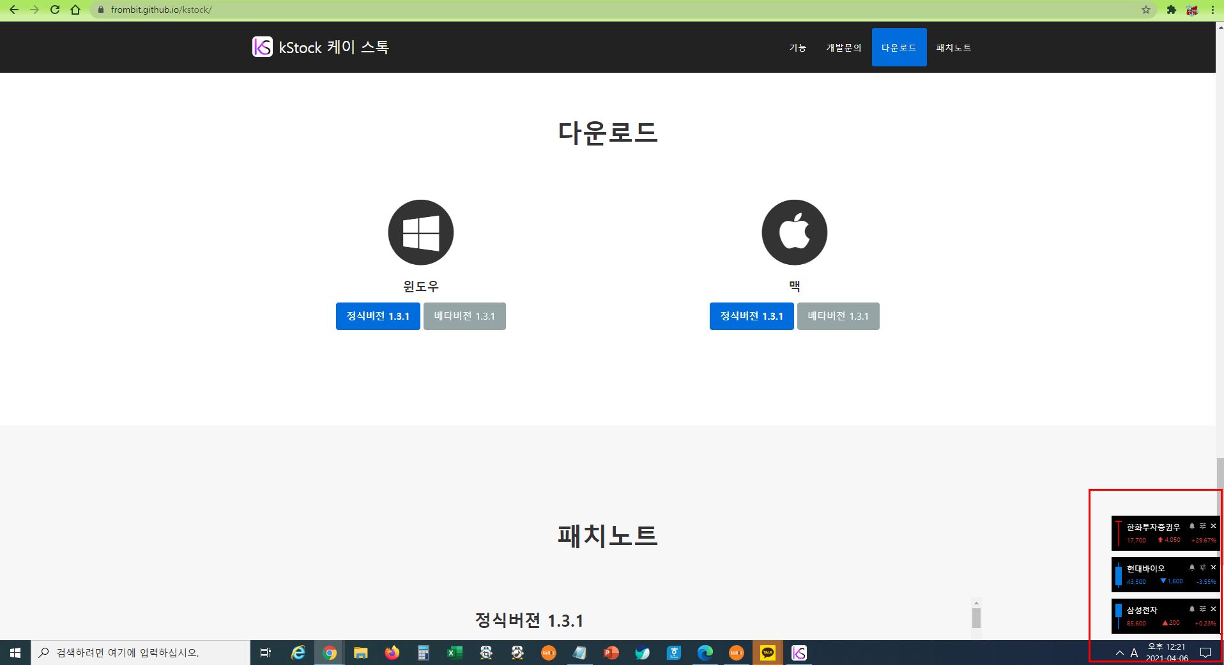The width and height of the screenshot is (1224, 665).
Task: Switch to Chrome on the taskbar
Action: [329, 653]
